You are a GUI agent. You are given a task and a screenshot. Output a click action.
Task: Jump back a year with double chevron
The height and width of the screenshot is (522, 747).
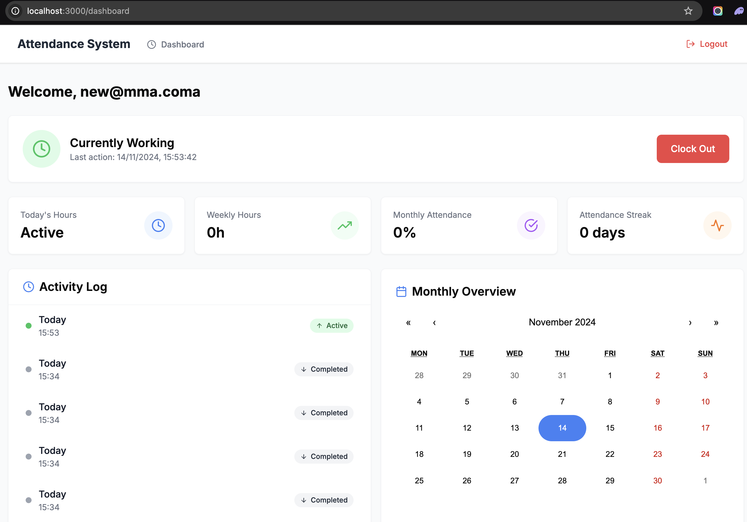[x=408, y=322]
